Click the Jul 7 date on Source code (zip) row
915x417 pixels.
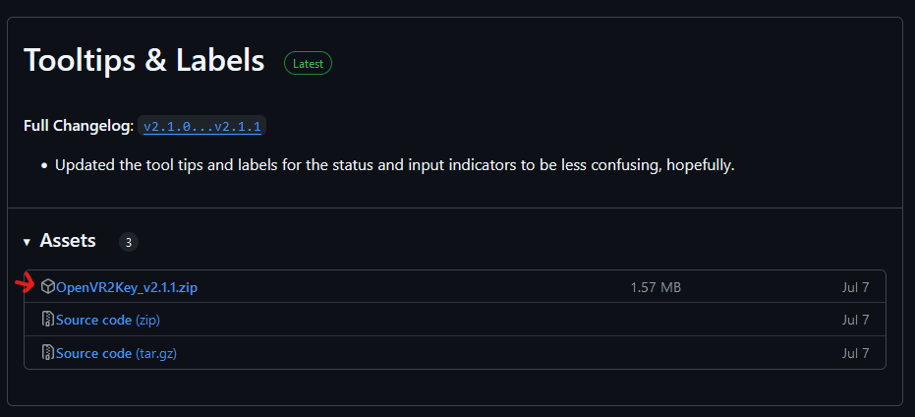[855, 320]
